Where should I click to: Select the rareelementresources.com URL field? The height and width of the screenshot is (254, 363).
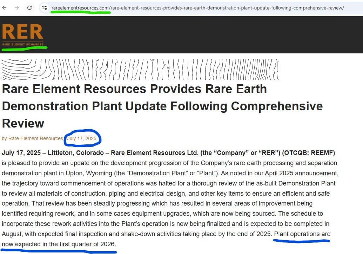click(197, 8)
